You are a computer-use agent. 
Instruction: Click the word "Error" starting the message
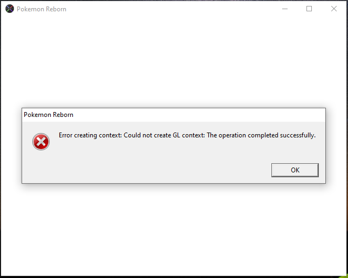[67, 135]
